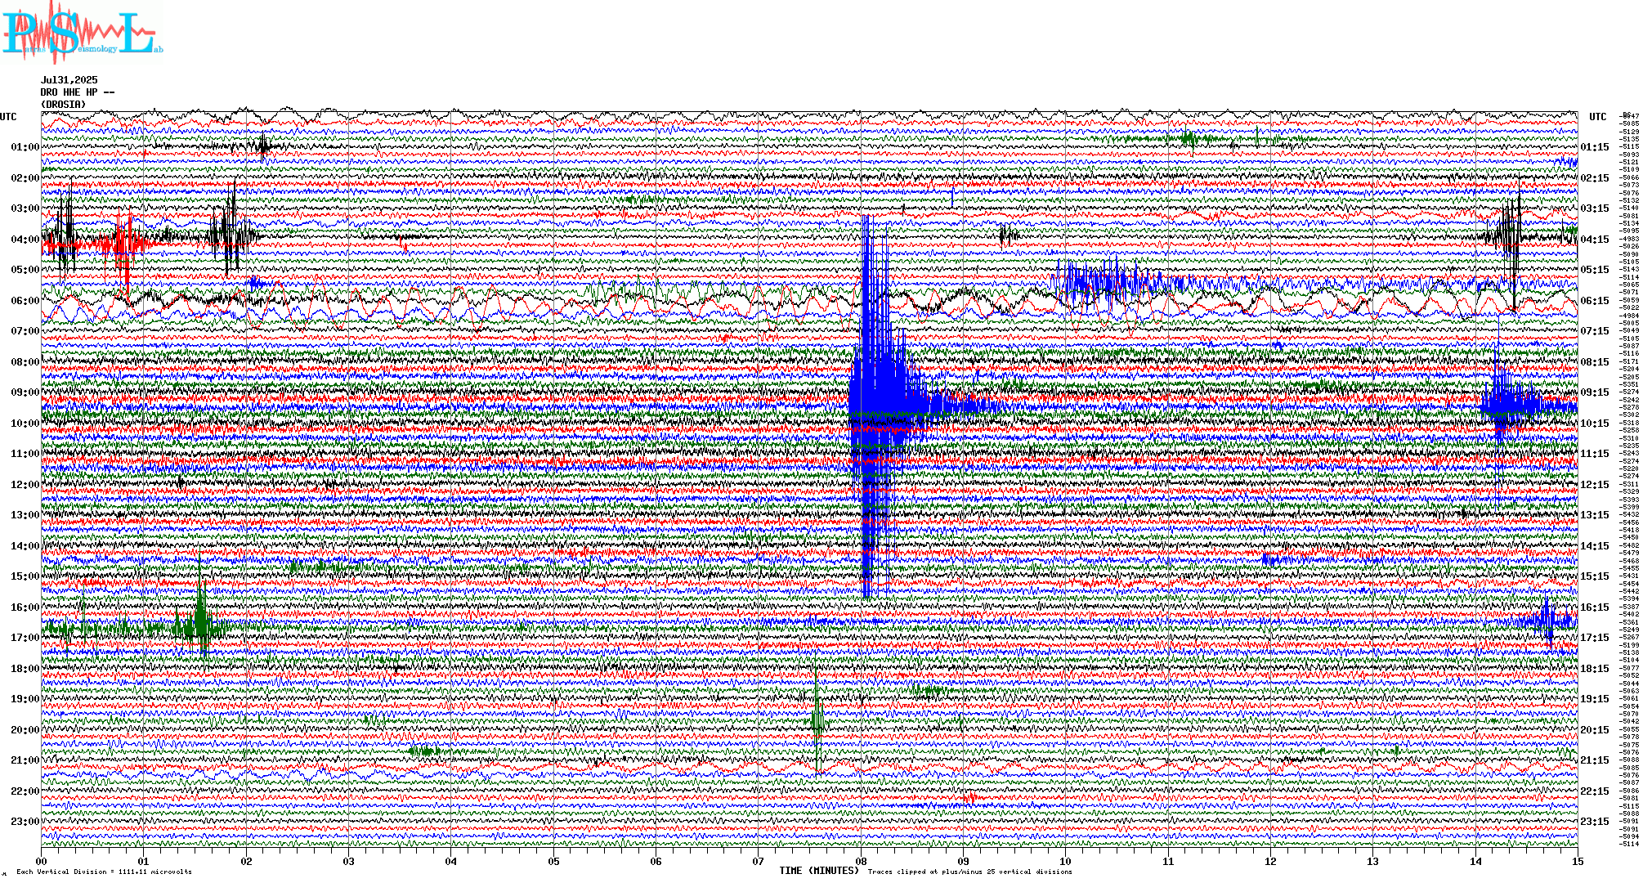This screenshot has width=1643, height=883.
Task: Click minute axis tick label "12"
Action: tap(1270, 861)
